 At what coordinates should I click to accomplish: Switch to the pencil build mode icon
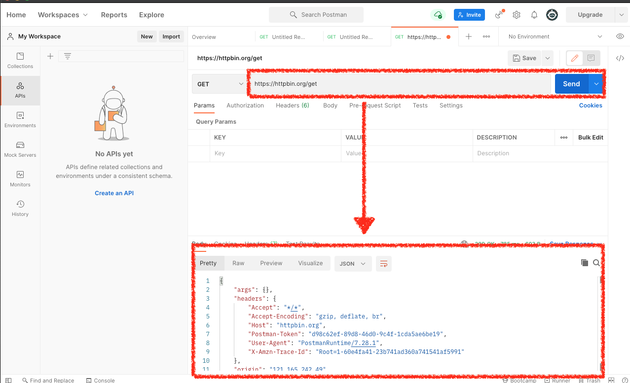pyautogui.click(x=574, y=58)
